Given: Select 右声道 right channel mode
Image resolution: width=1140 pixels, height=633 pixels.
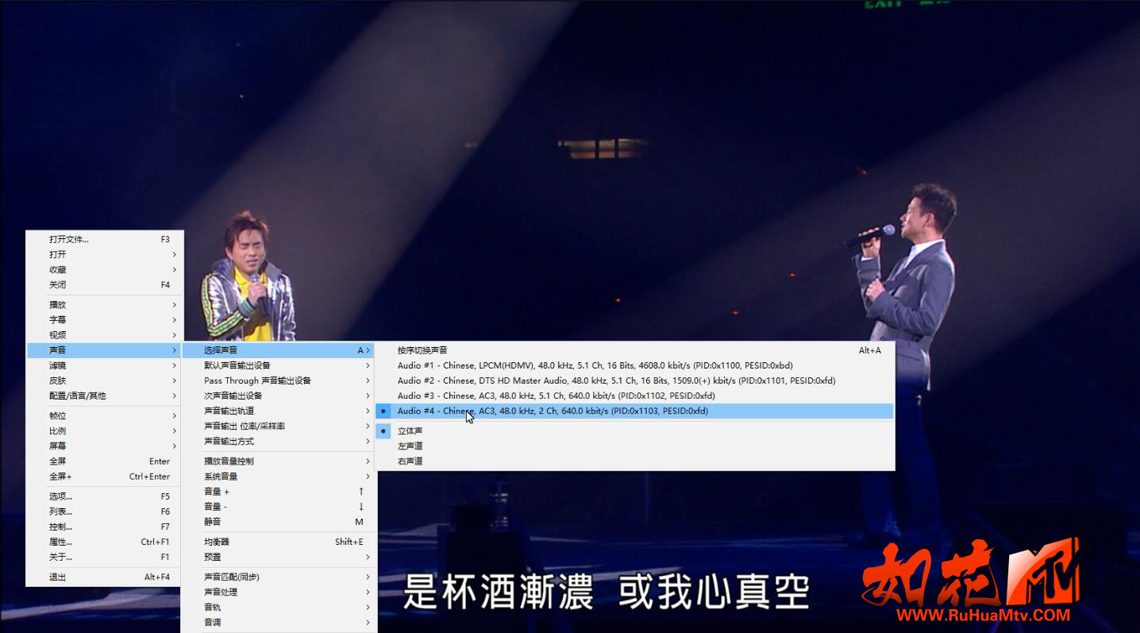Looking at the screenshot, I should (x=635, y=461).
